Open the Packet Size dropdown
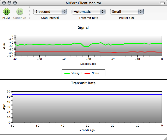 point(127,11)
